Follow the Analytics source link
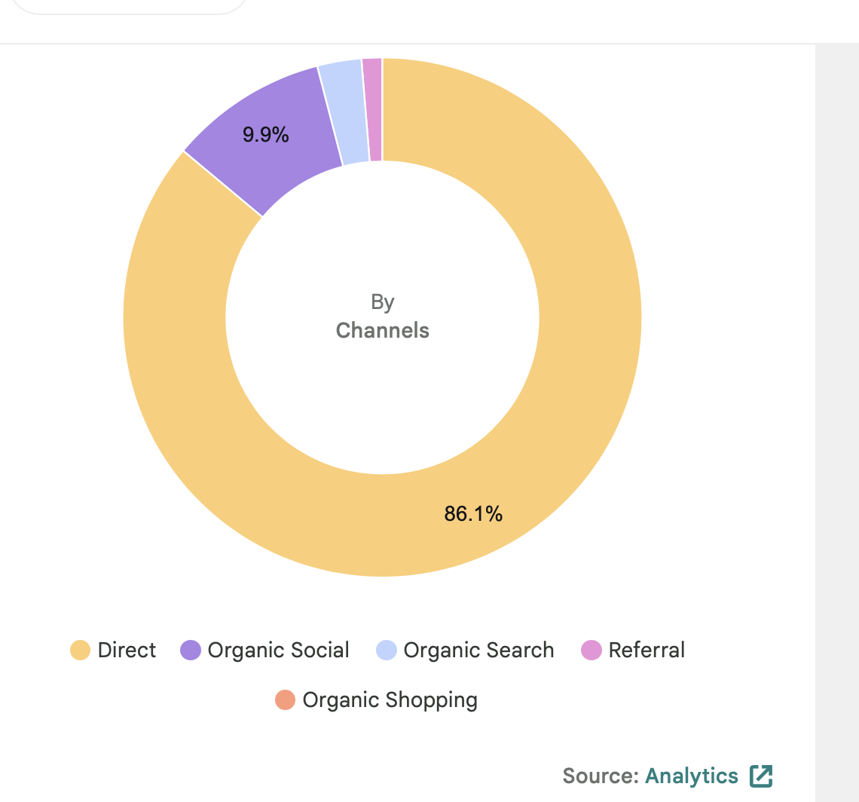This screenshot has height=802, width=859. click(691, 776)
